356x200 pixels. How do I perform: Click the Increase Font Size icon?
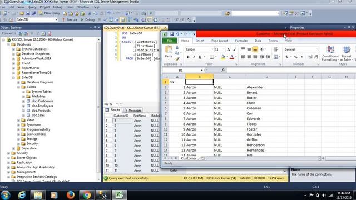tap(229, 49)
